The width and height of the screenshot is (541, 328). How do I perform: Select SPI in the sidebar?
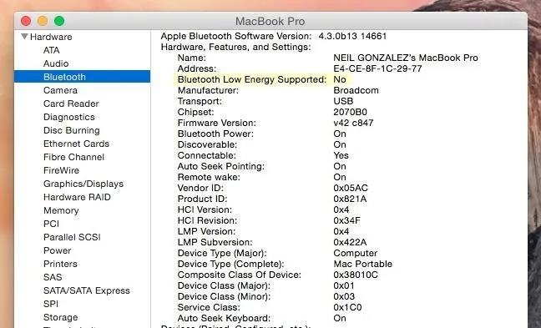tap(51, 304)
